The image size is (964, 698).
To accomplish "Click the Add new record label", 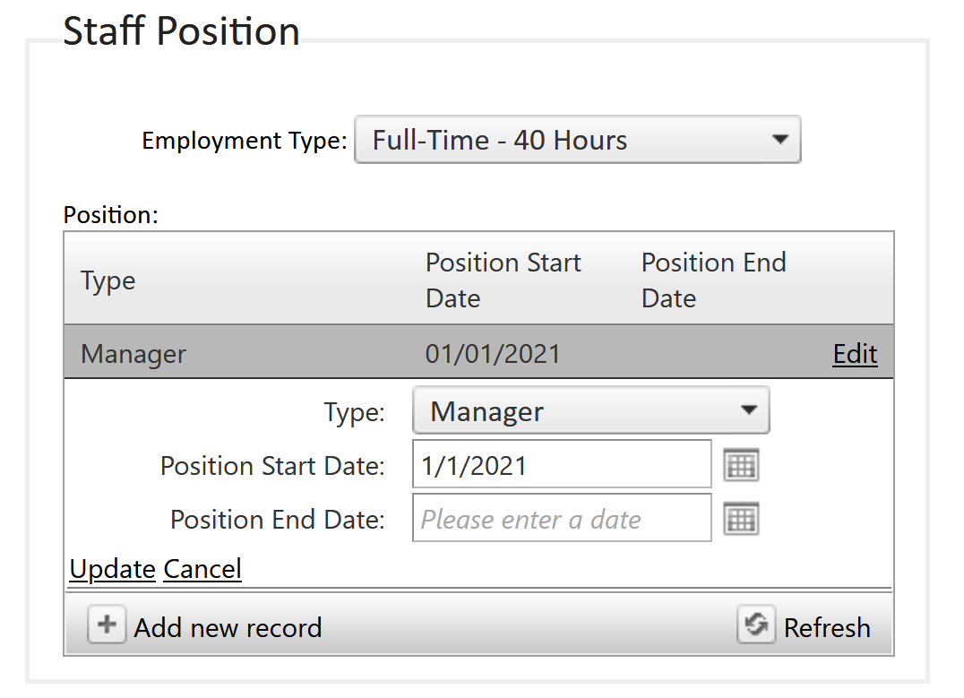I will (228, 628).
